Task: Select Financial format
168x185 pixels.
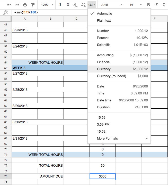Action: [x=119, y=62]
